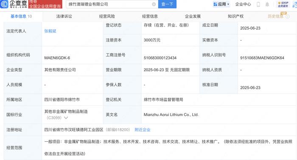Select business term 2025-06-23 至 无固定期限
The height and width of the screenshot is (160, 297).
coord(167,70)
